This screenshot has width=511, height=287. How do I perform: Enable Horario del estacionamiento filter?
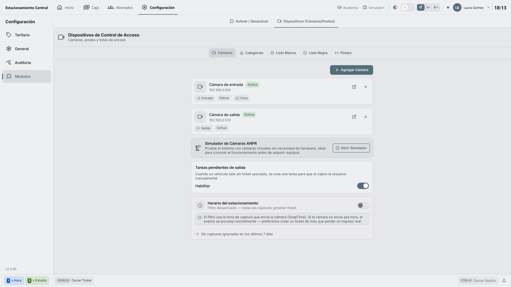[x=363, y=205]
